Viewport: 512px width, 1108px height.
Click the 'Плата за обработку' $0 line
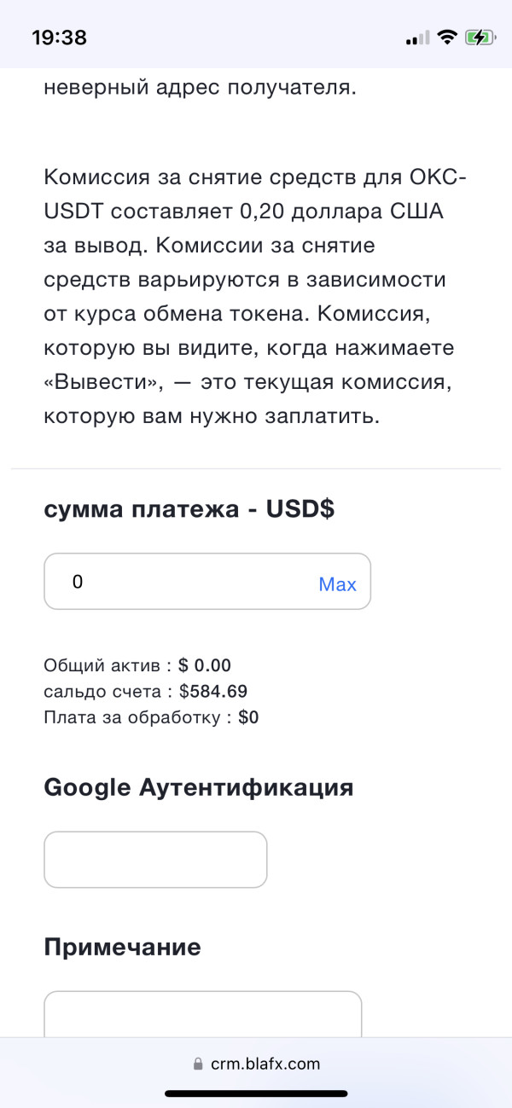pyautogui.click(x=151, y=717)
